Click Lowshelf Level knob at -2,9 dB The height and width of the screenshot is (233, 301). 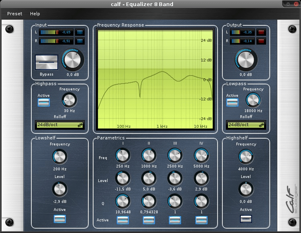click(x=60, y=189)
